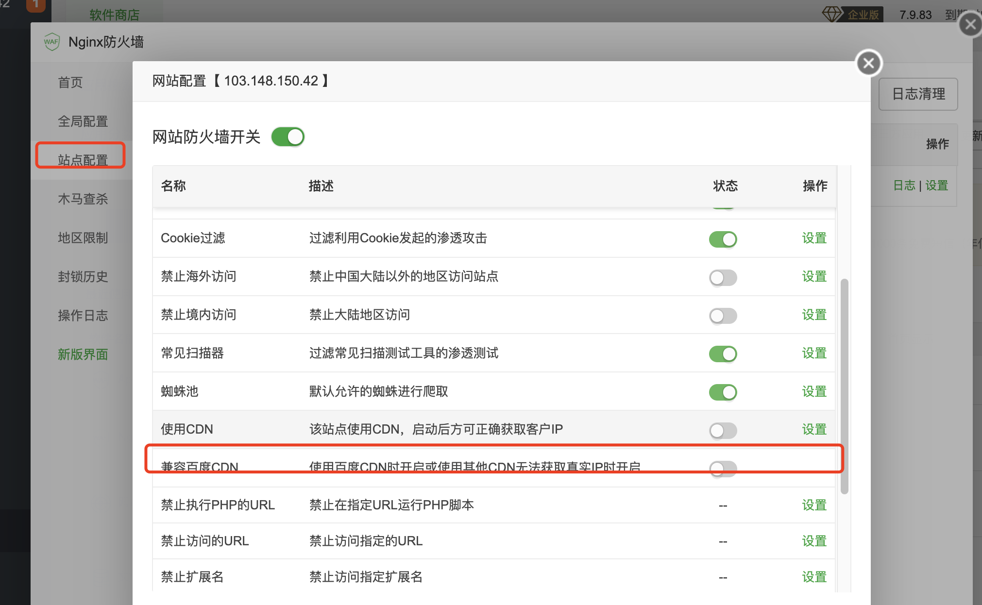Open the 日志 link in background table

click(x=904, y=185)
